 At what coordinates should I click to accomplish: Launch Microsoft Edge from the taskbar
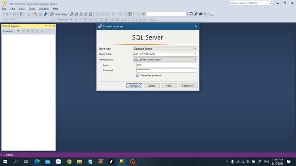(x=37, y=161)
